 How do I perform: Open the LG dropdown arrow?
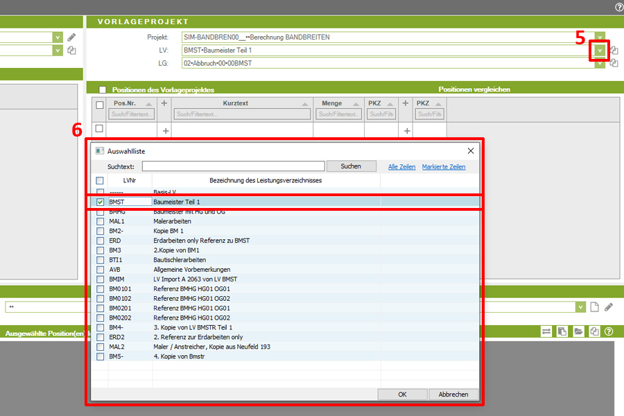point(600,64)
